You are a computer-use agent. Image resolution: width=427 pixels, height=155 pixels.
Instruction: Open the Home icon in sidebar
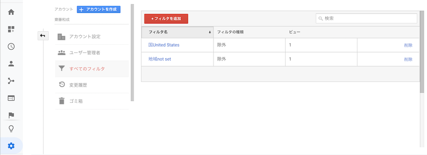11,12
